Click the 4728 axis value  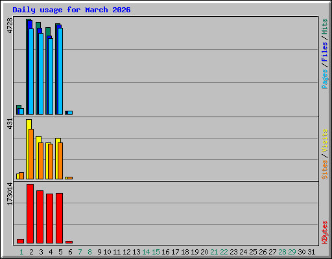[x=10, y=25]
